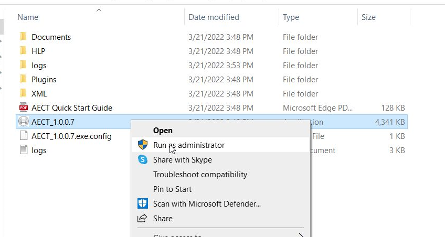Click the AECT_1.0.0.7.exe.config file icon
445x237 pixels.
(x=23, y=136)
